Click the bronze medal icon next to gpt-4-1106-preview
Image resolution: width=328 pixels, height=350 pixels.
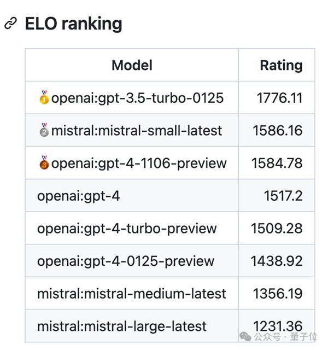click(x=44, y=163)
